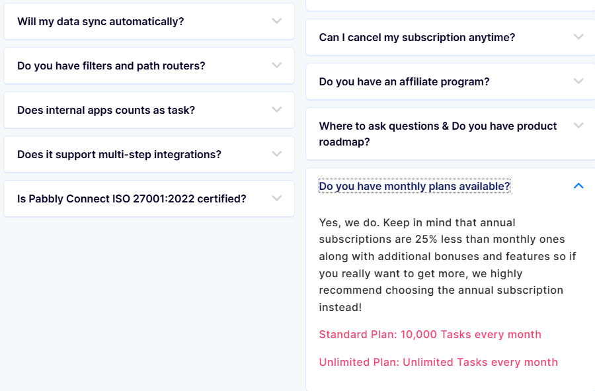Click chevron beside product roadmap question
Image resolution: width=595 pixels, height=391 pixels.
pos(578,126)
